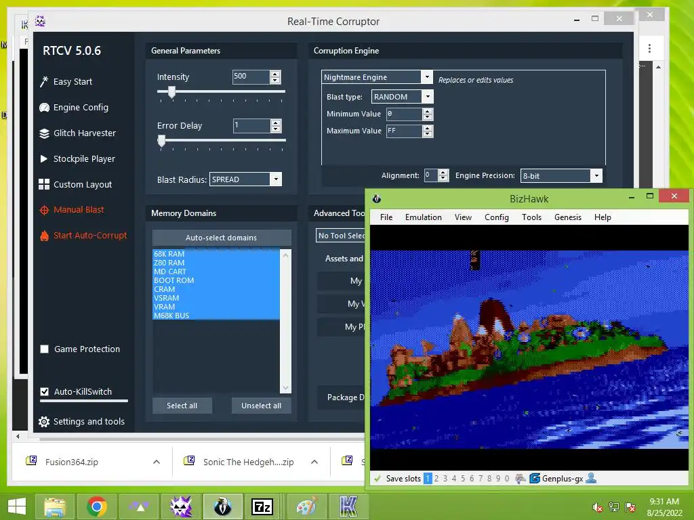Uncheck Auto-KillSwitch checkbox
Viewport: 694px width, 520px height.
[44, 392]
